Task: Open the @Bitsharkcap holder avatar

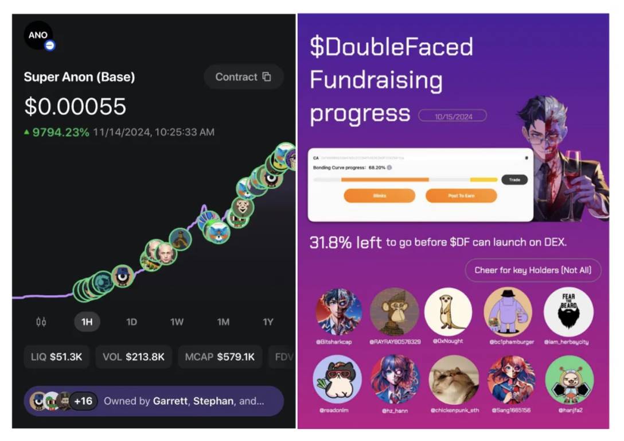Action: [338, 312]
